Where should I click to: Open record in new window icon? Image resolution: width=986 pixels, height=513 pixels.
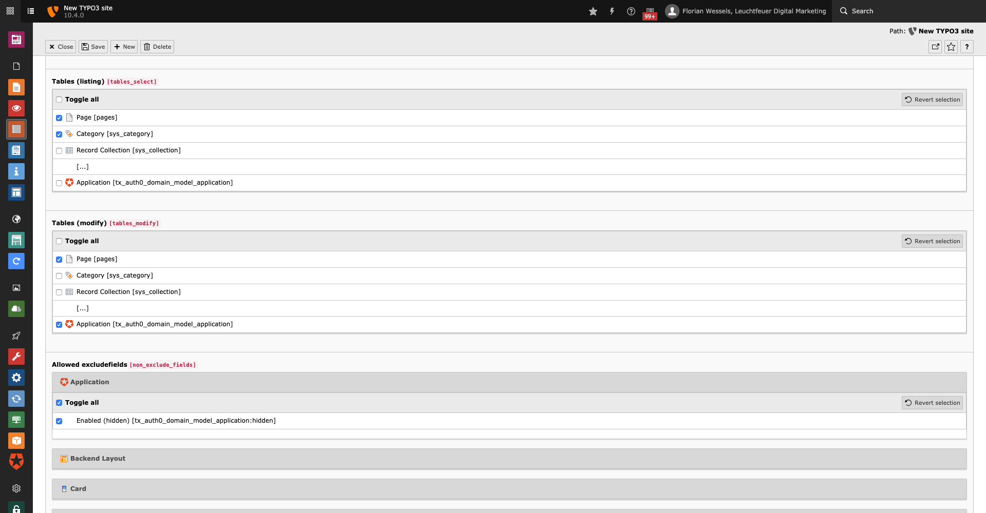[936, 47]
